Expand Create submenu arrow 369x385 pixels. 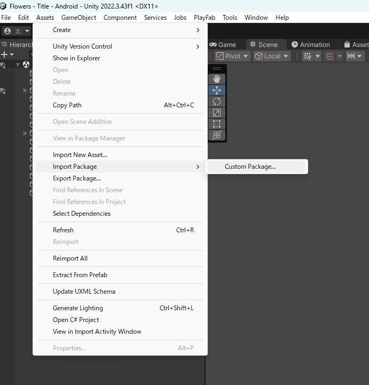tap(198, 30)
